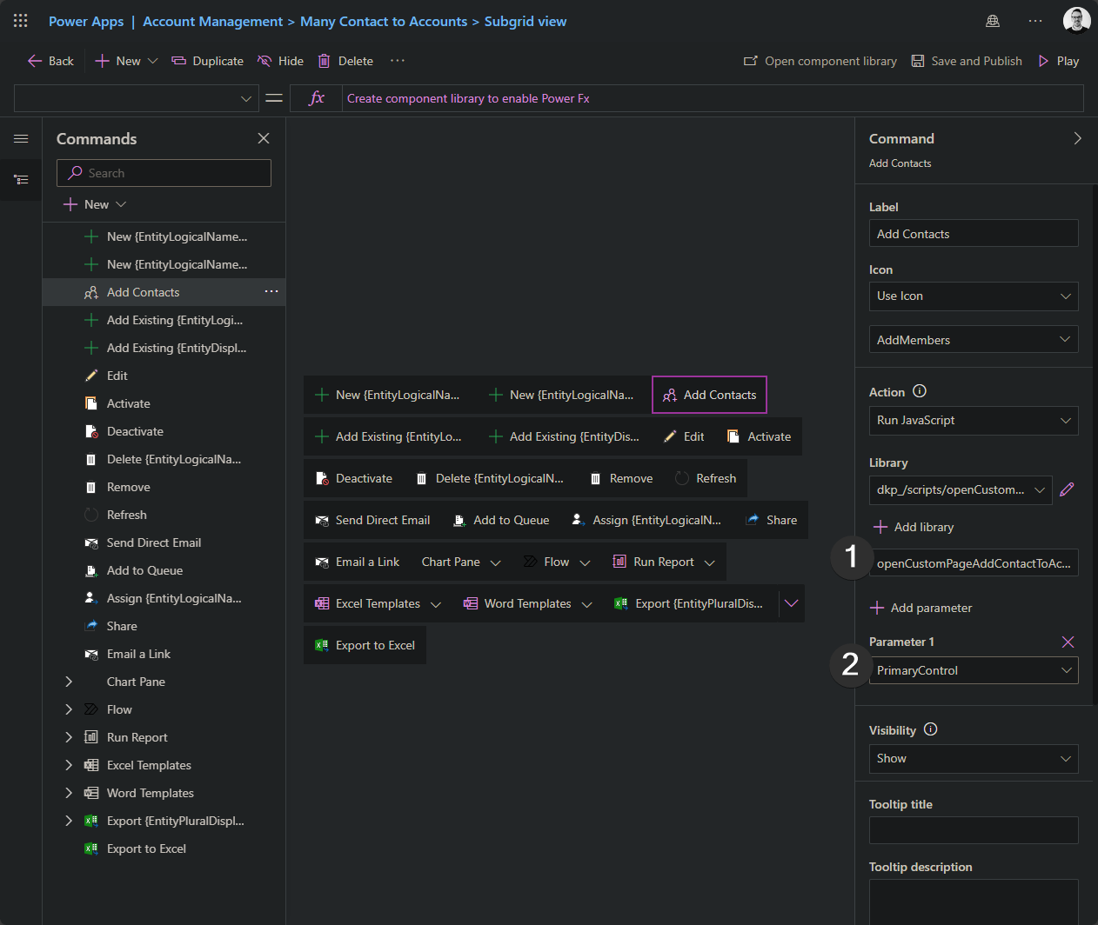Select Activate command in canvas preview
This screenshot has width=1098, height=925.
click(759, 436)
